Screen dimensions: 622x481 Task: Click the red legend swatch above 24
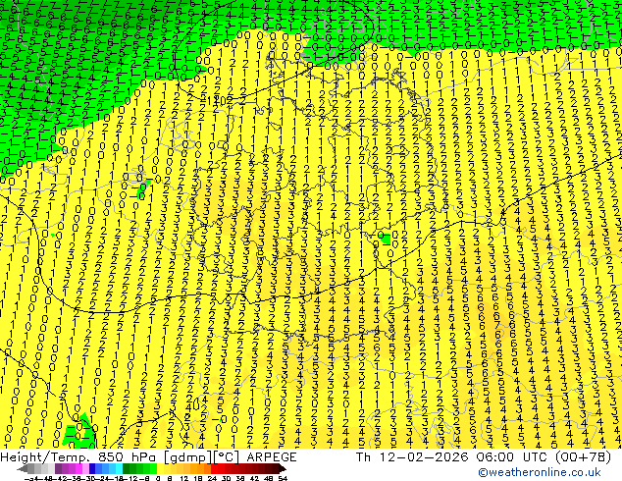click(x=214, y=468)
